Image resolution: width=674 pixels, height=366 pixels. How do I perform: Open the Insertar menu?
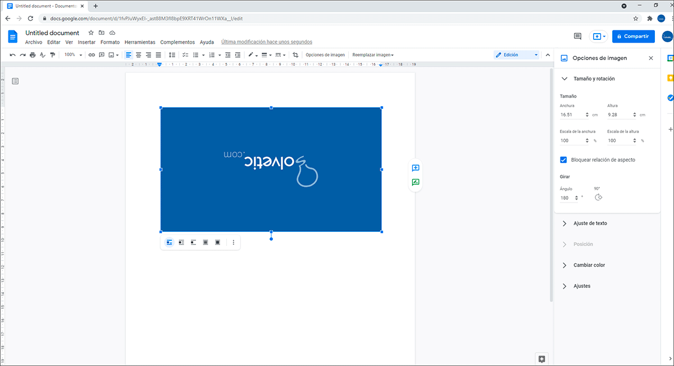pyautogui.click(x=86, y=42)
